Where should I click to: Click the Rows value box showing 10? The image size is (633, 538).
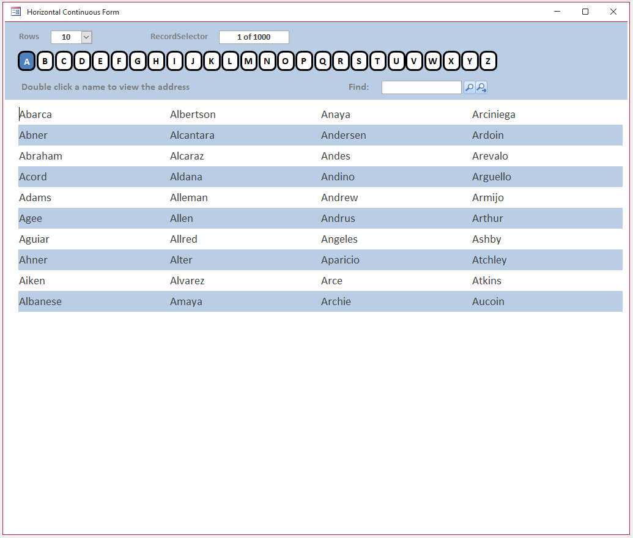pyautogui.click(x=66, y=37)
